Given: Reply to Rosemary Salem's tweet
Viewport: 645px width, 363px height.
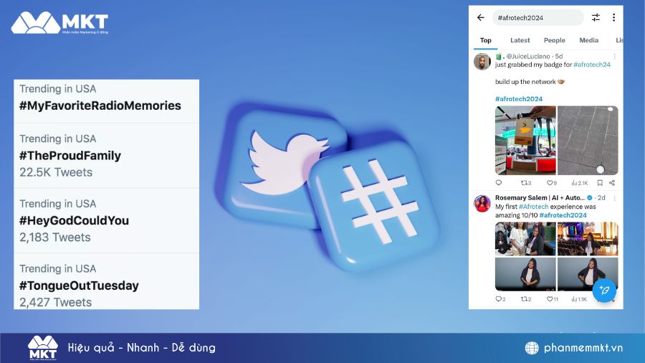Looking at the screenshot, I should (500, 299).
